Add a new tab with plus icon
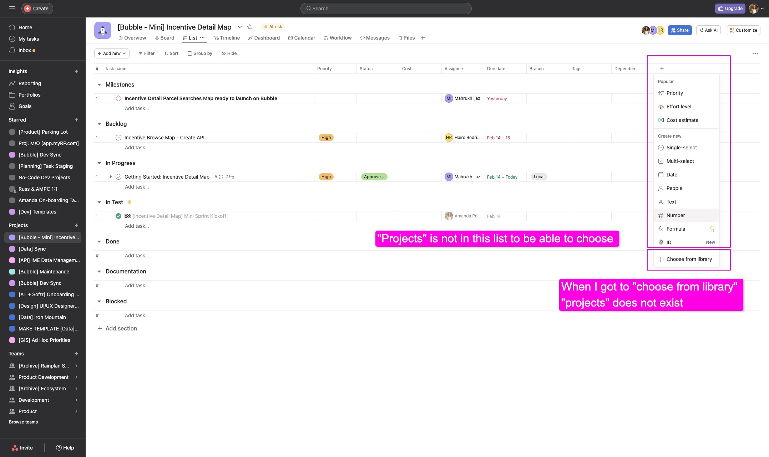Viewport: 769px width, 457px height. (x=423, y=38)
